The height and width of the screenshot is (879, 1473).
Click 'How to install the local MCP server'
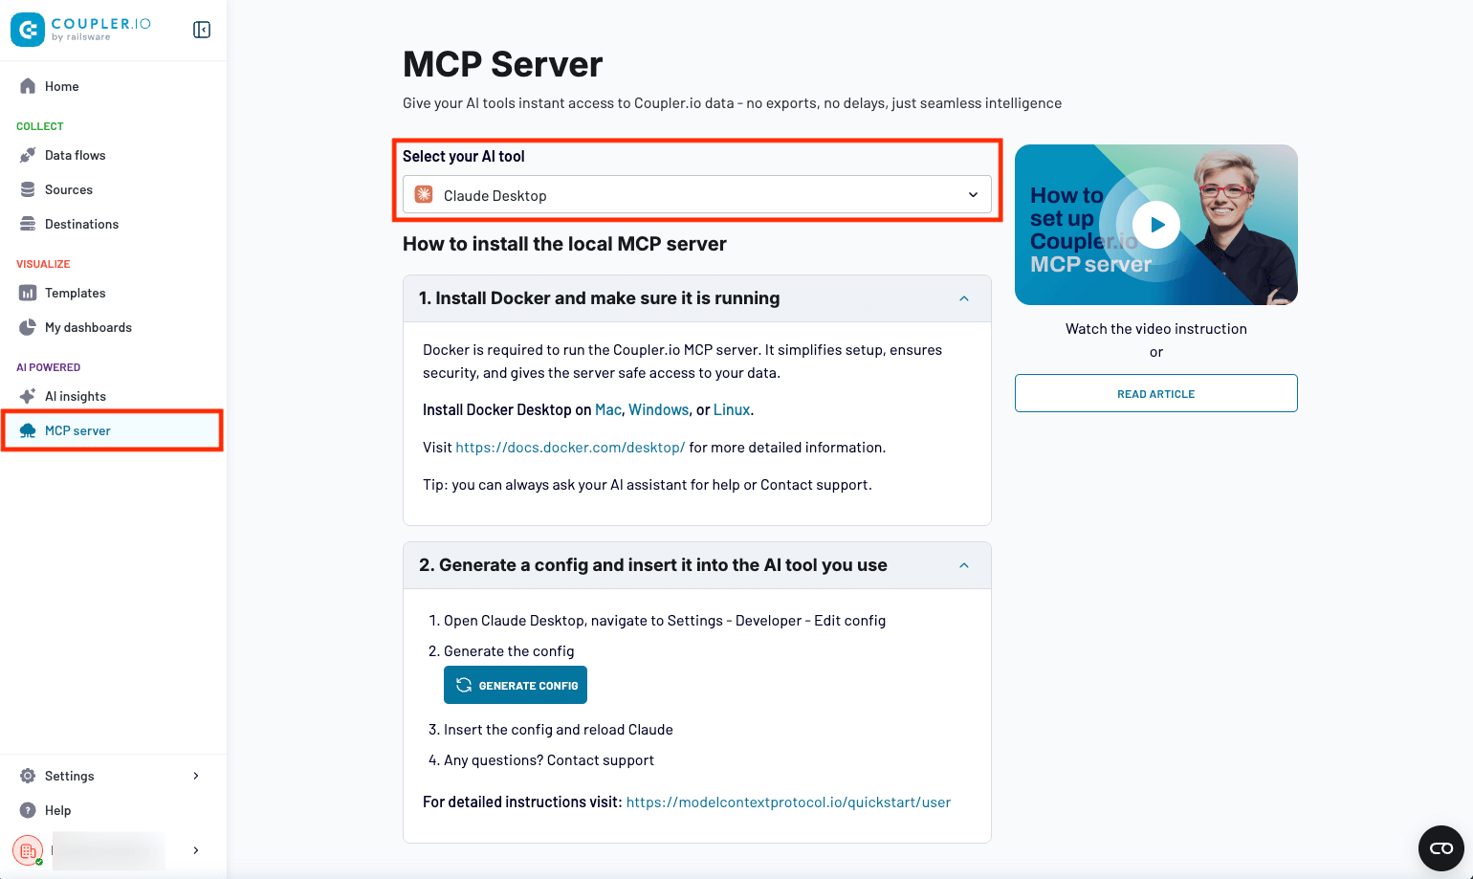[564, 244]
